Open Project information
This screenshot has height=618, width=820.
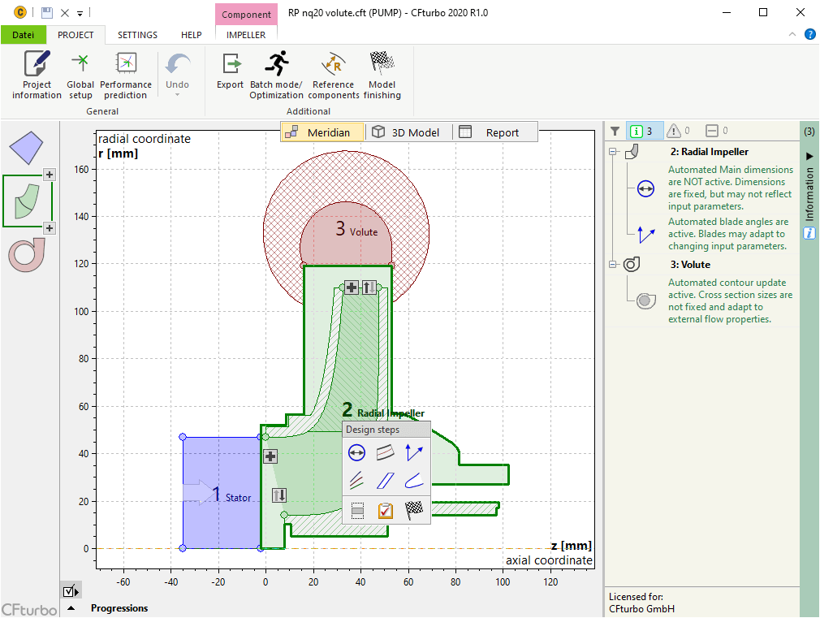(x=37, y=75)
